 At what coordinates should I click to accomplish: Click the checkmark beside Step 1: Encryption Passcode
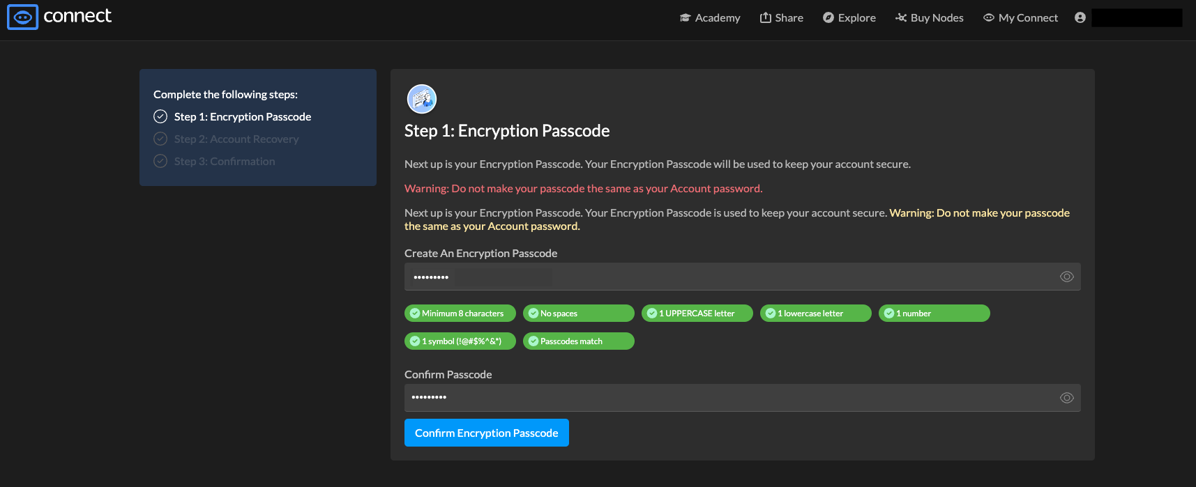pyautogui.click(x=160, y=116)
